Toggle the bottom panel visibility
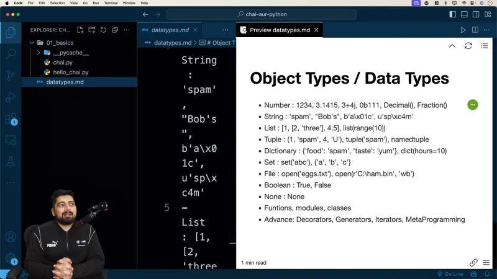 pyautogui.click(x=465, y=14)
